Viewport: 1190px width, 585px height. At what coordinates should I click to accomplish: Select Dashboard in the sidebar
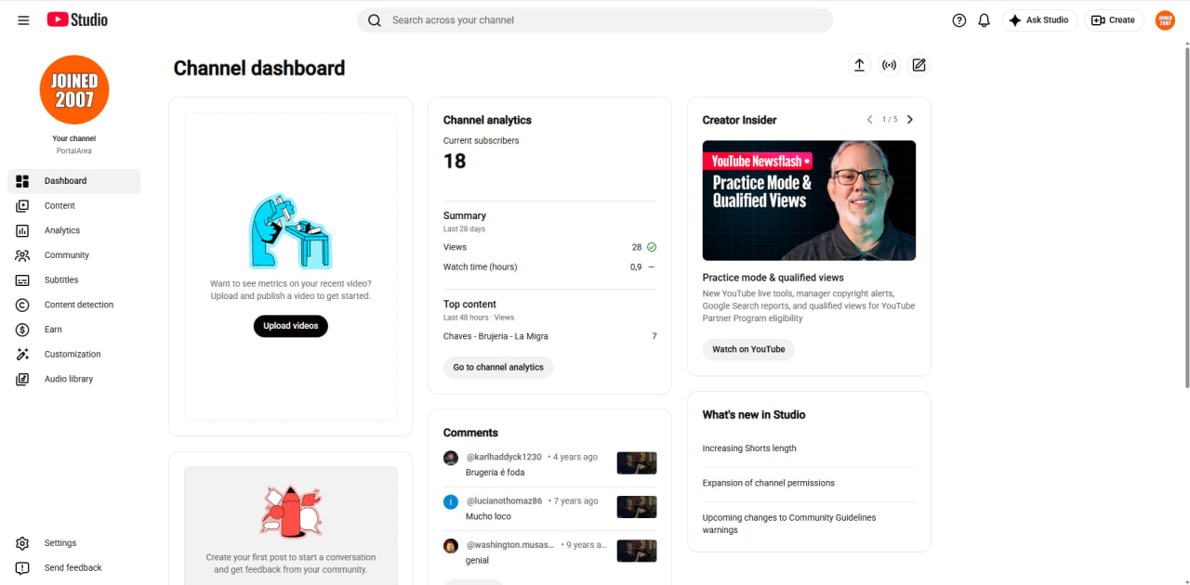coord(74,181)
